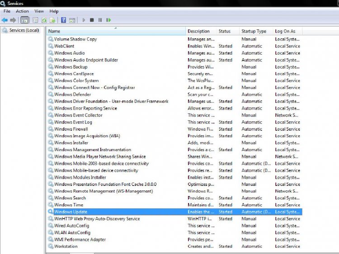The height and width of the screenshot is (254, 339).
Task: Select Windows Driver Foundation service row
Action: click(x=174, y=101)
